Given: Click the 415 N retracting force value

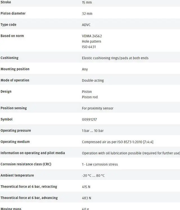Looking at the screenshot, I should click(x=86, y=187).
